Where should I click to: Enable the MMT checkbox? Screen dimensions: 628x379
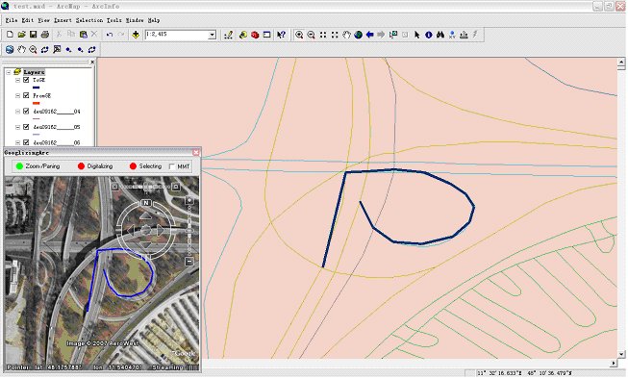172,166
